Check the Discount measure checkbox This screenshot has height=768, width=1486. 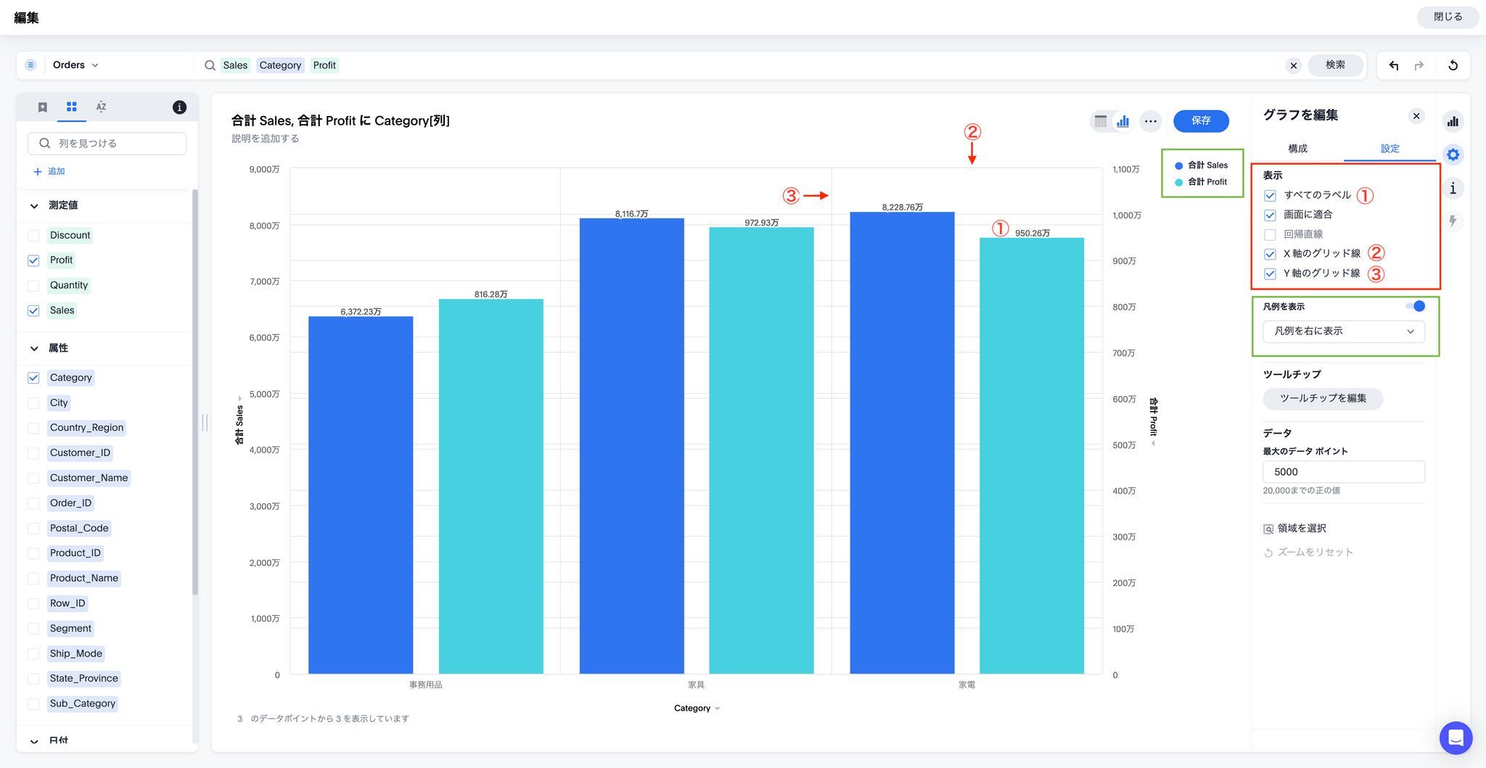tap(33, 236)
